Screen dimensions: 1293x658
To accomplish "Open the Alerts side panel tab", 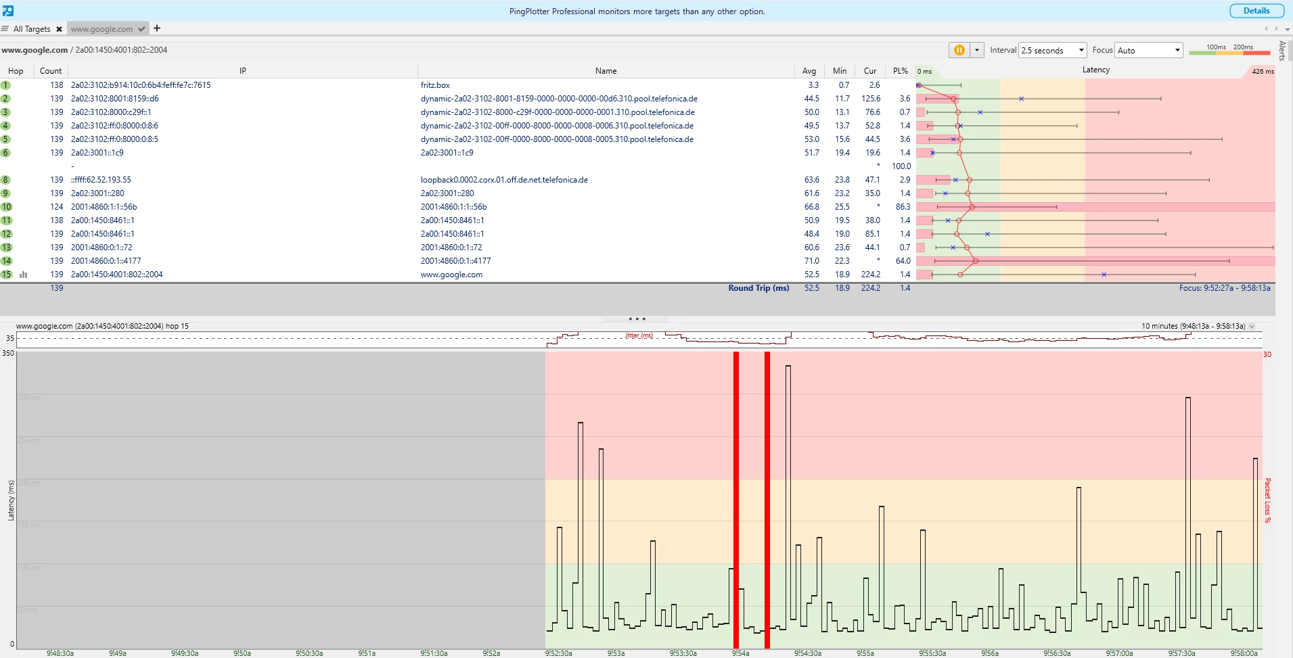I will [1283, 51].
